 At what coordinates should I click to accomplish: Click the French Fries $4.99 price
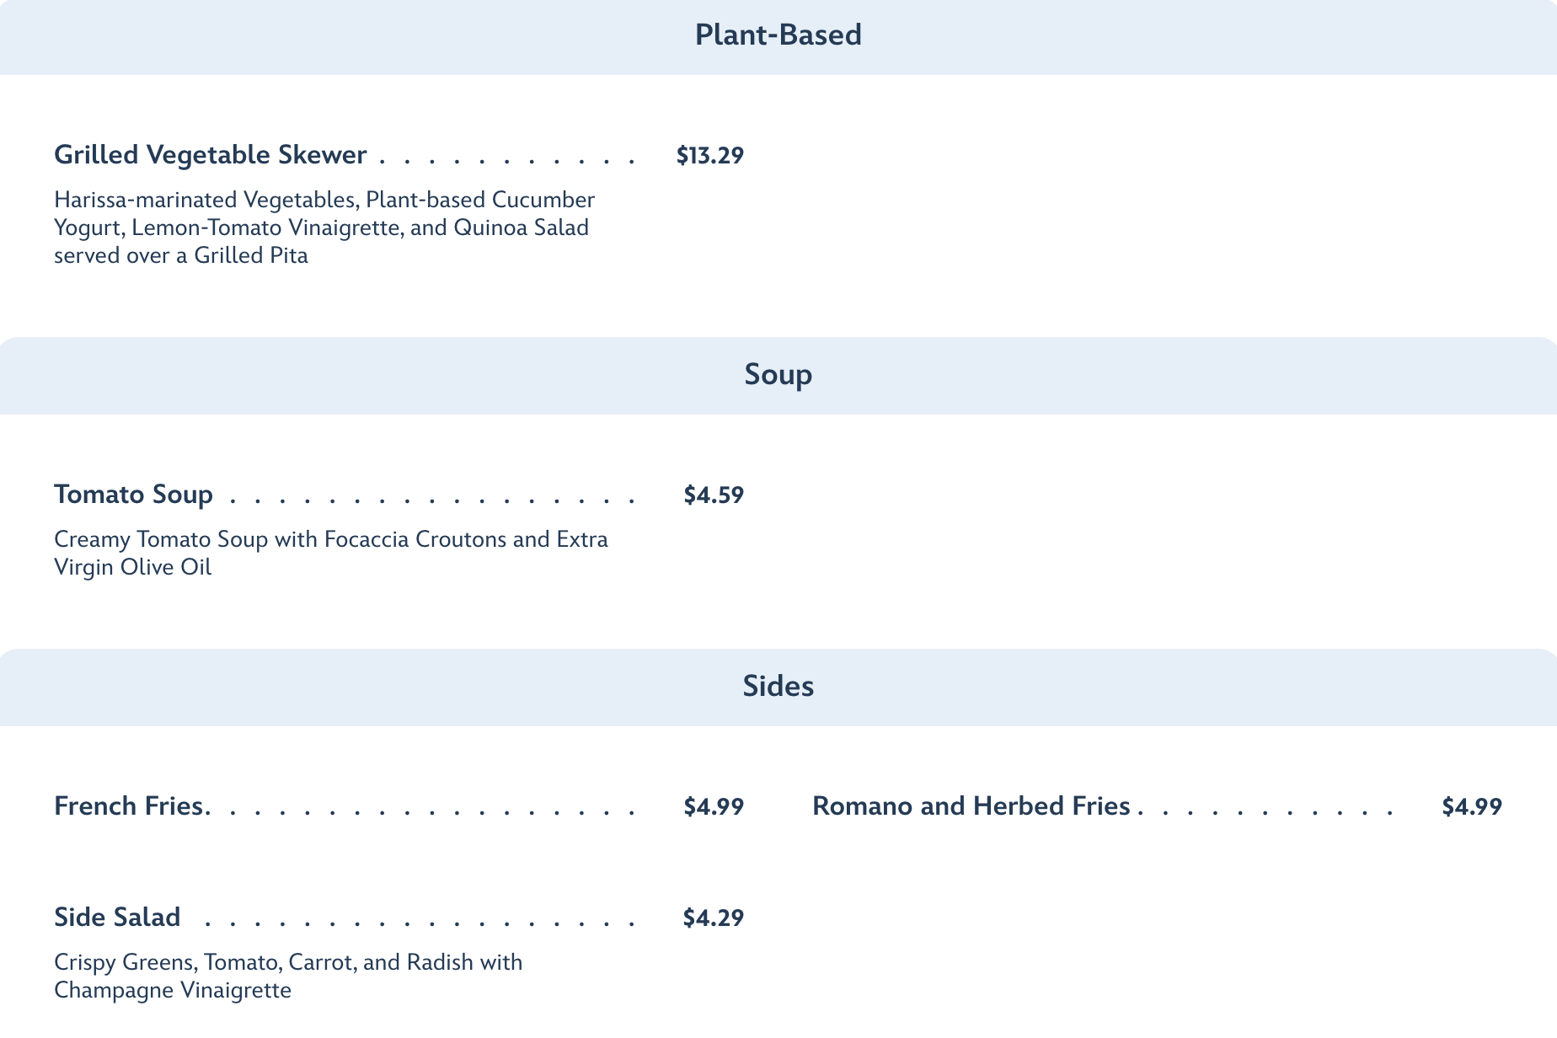713,807
